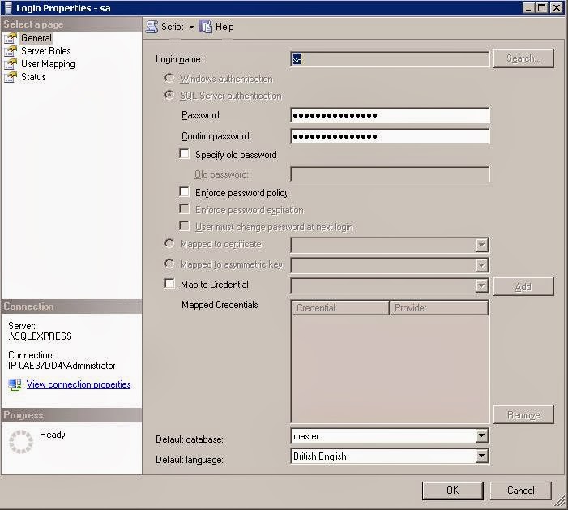Image resolution: width=568 pixels, height=510 pixels.
Task: Click the connection properties network icon
Action: (x=15, y=384)
